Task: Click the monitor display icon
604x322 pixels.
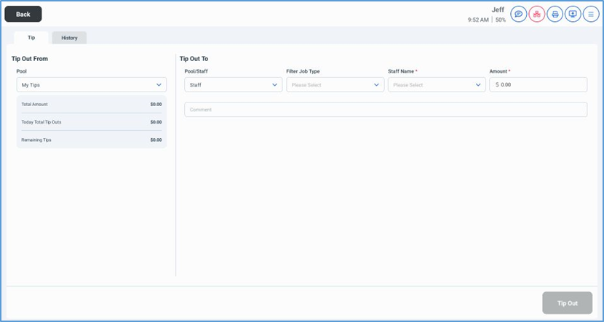Action: pyautogui.click(x=573, y=14)
